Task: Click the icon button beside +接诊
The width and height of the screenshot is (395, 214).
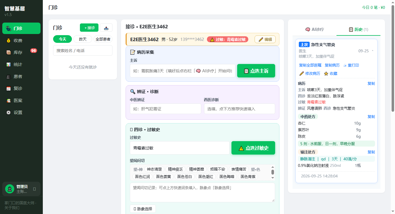Action: 106,28
